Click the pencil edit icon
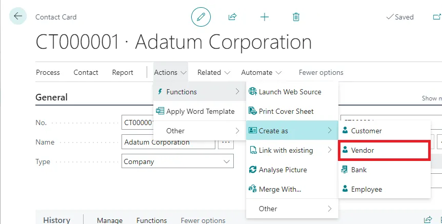The width and height of the screenshot is (442, 224). click(x=201, y=17)
